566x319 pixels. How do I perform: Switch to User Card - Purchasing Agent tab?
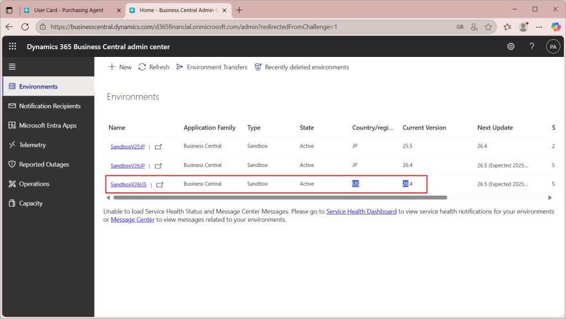69,10
